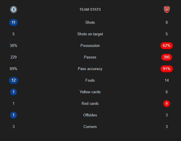Click Chelsea's highlighted offsides badge
Screen dimensions: 181x141
tap(13, 115)
